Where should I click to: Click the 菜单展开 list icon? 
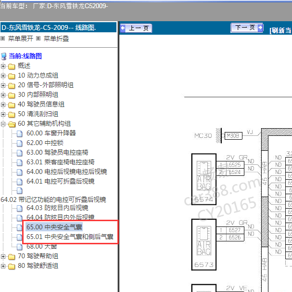pyautogui.click(x=2, y=39)
